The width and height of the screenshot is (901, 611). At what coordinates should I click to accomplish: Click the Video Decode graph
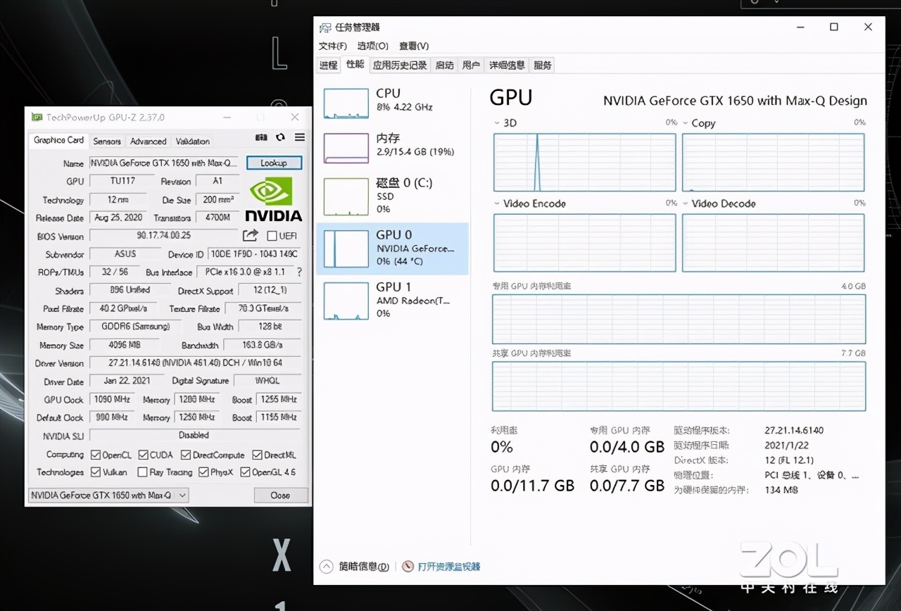pos(774,243)
